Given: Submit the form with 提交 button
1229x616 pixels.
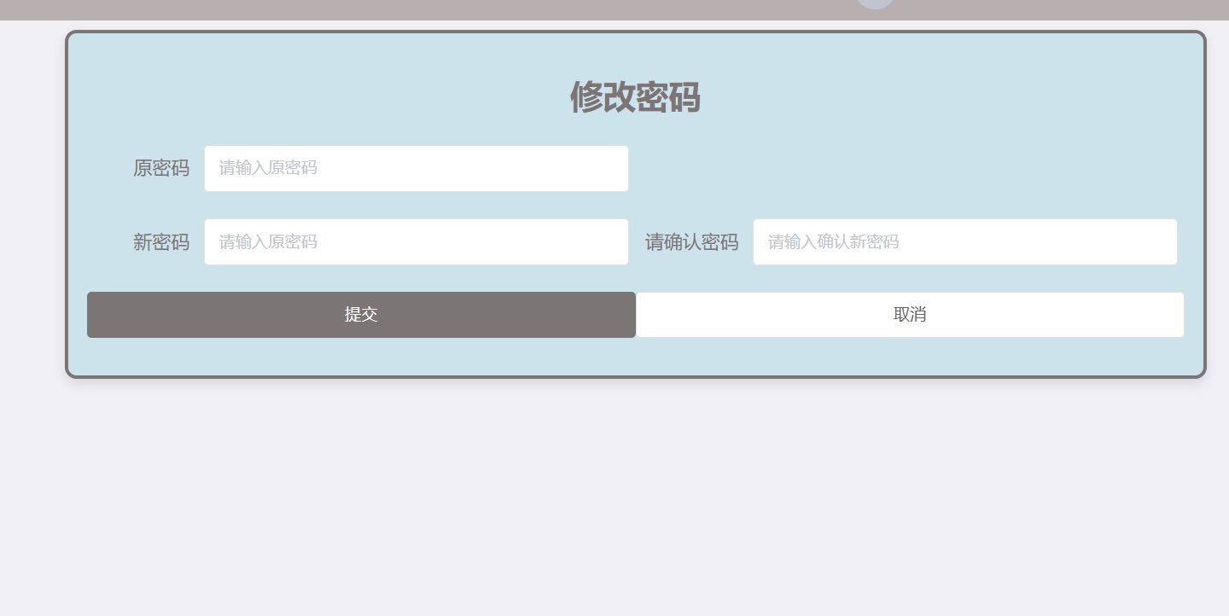Looking at the screenshot, I should click(361, 315).
